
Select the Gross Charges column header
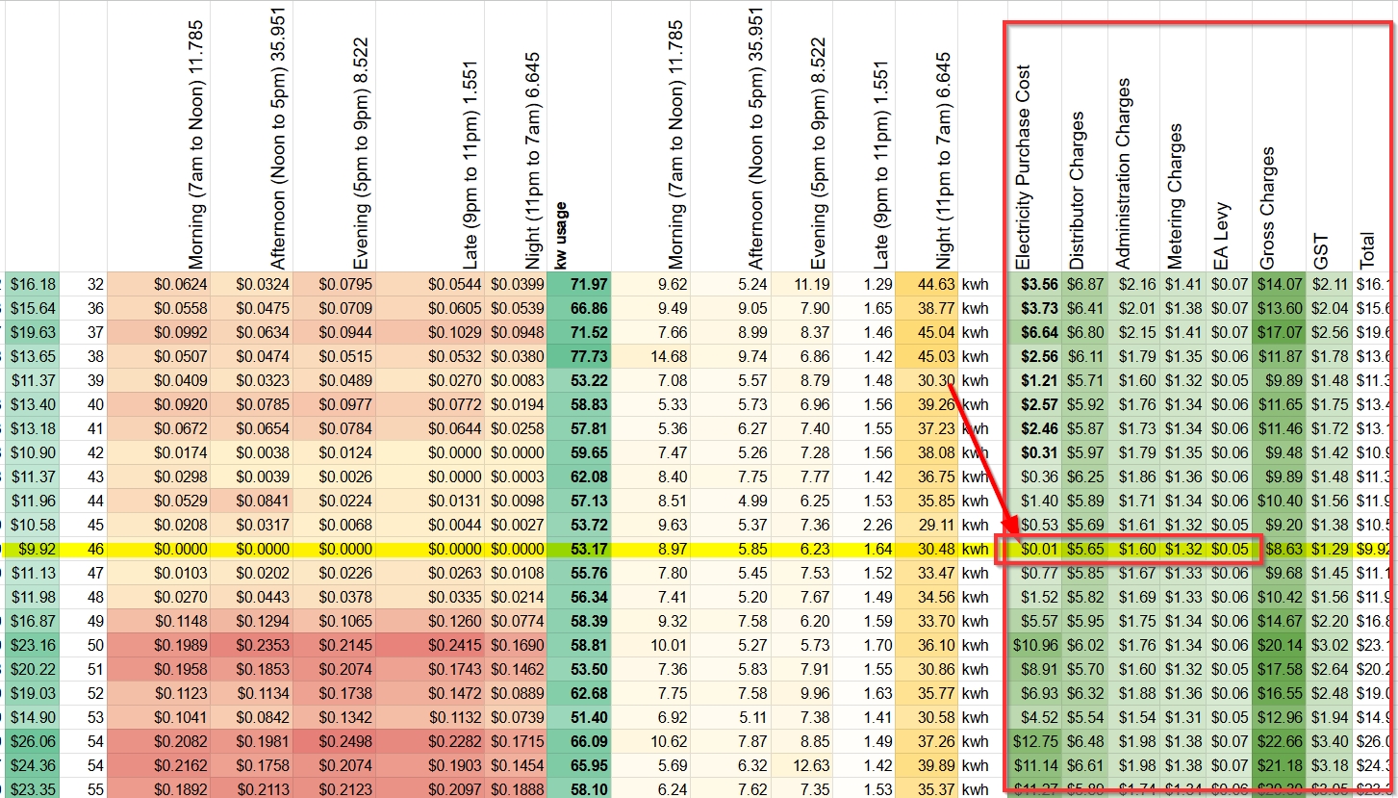tap(1267, 208)
